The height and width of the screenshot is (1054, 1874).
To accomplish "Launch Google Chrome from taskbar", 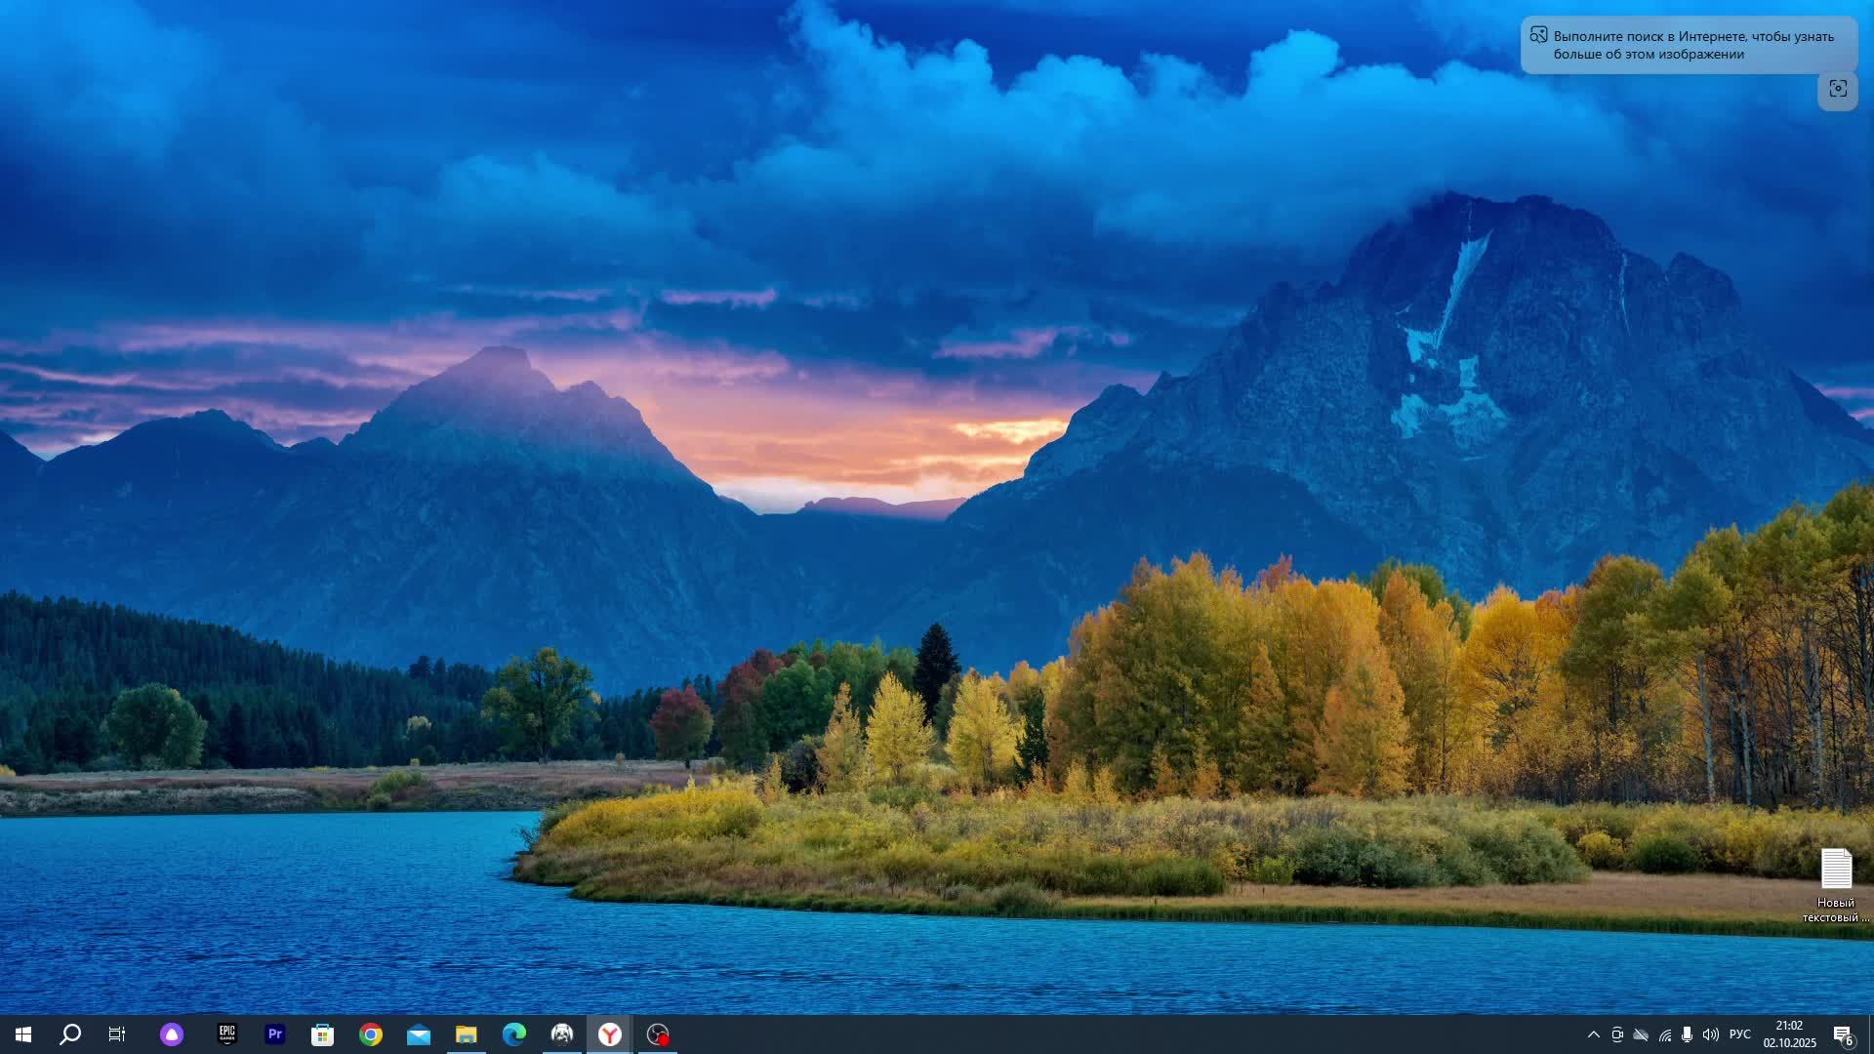I will (371, 1034).
